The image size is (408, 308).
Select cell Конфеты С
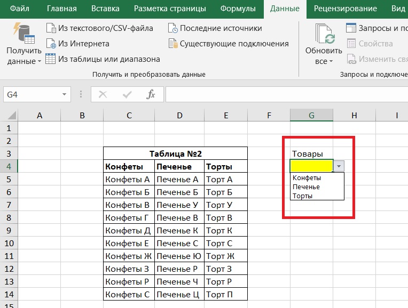(x=129, y=294)
